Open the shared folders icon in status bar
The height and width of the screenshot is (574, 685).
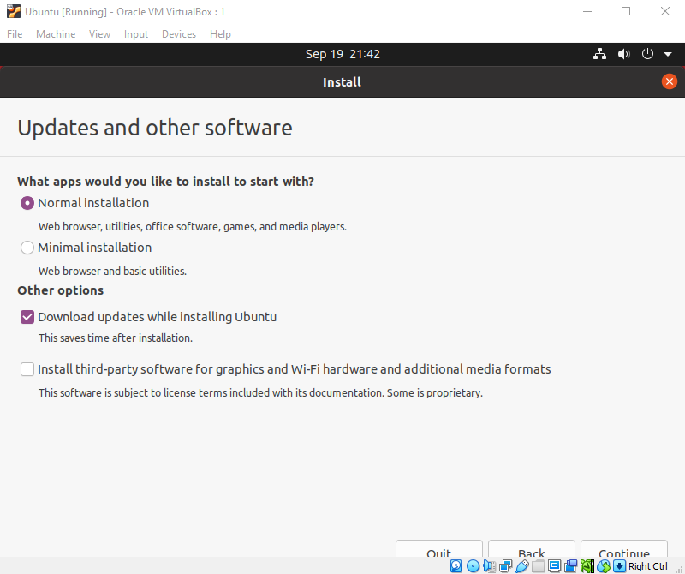tap(538, 566)
